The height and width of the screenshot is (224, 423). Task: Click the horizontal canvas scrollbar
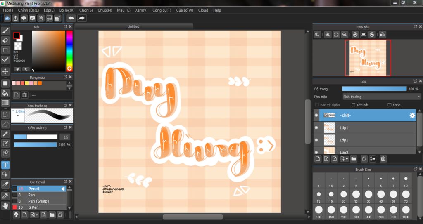click(193, 217)
